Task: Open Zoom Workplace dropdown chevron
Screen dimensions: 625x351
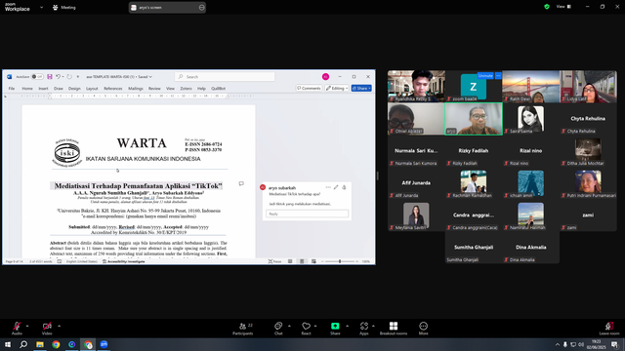Action: [41, 7]
